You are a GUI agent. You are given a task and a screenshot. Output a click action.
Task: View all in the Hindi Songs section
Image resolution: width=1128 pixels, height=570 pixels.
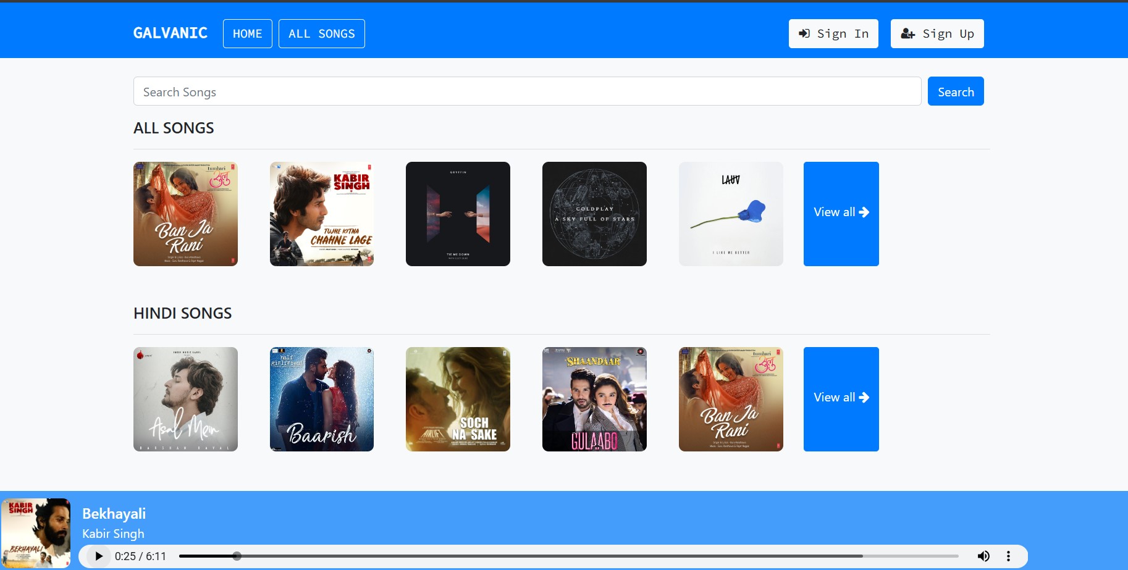coord(841,399)
